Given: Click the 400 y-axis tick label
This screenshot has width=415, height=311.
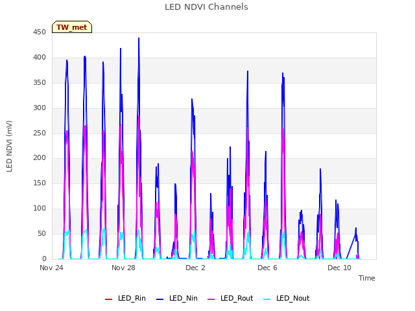Looking at the screenshot, I should pos(40,58).
